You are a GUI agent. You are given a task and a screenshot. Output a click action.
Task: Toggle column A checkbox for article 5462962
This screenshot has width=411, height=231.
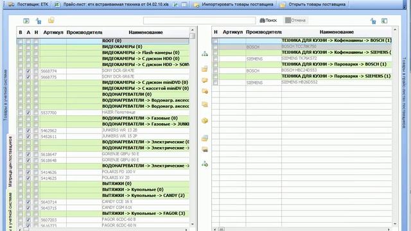tap(28, 130)
